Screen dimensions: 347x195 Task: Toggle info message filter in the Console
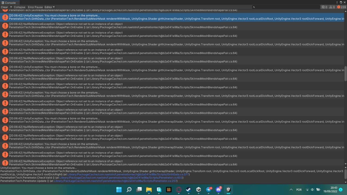324,7
